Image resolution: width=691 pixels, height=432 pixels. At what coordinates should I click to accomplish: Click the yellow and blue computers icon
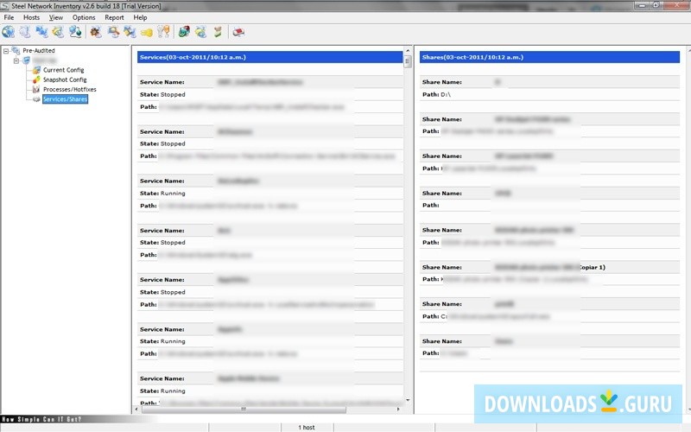[x=200, y=32]
